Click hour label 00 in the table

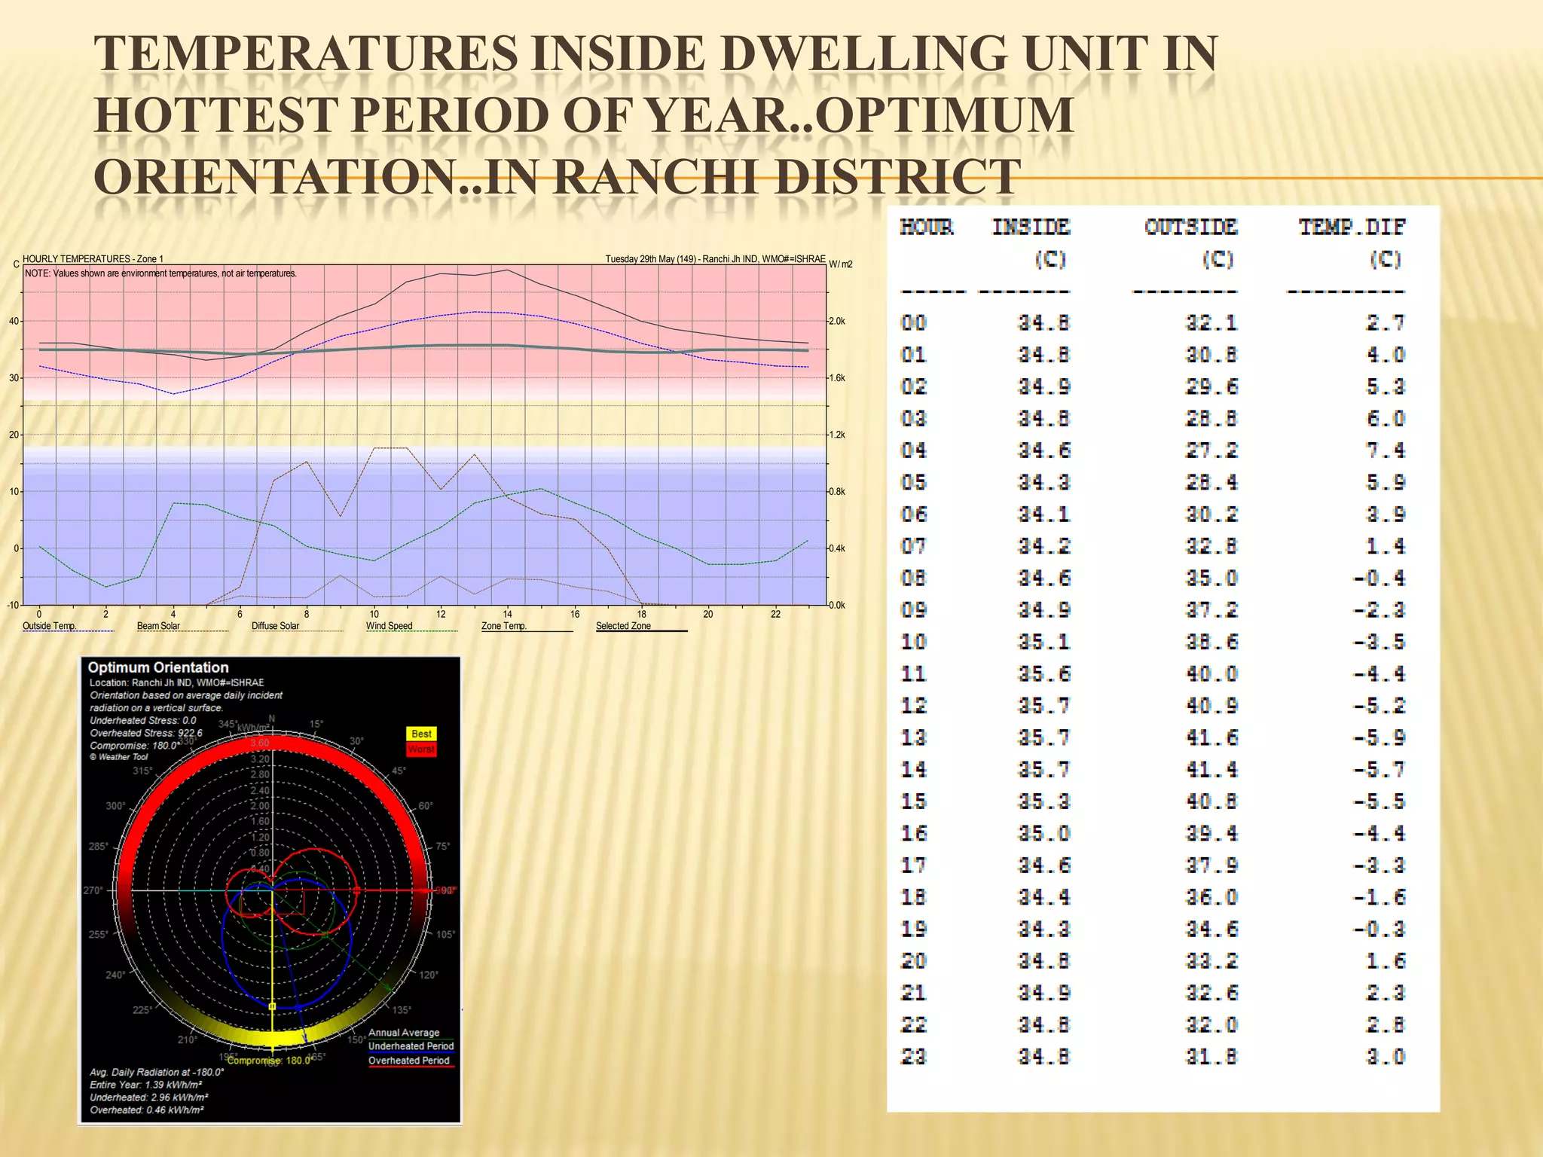pyautogui.click(x=913, y=323)
